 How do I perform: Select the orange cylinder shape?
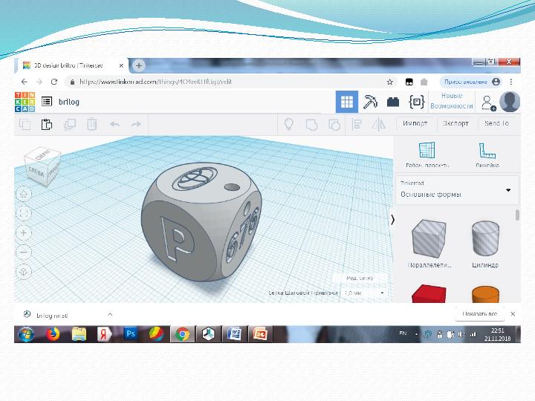click(x=485, y=294)
